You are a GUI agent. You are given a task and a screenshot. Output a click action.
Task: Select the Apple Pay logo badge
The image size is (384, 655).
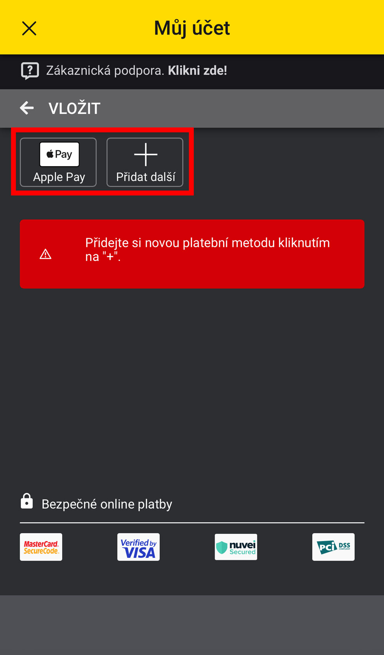tap(60, 154)
